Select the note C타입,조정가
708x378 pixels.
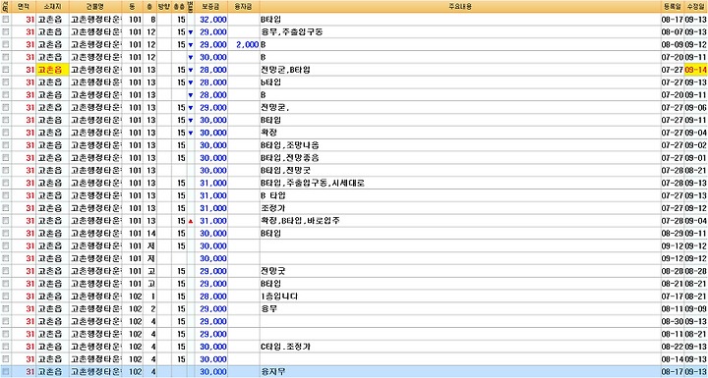(x=285, y=347)
